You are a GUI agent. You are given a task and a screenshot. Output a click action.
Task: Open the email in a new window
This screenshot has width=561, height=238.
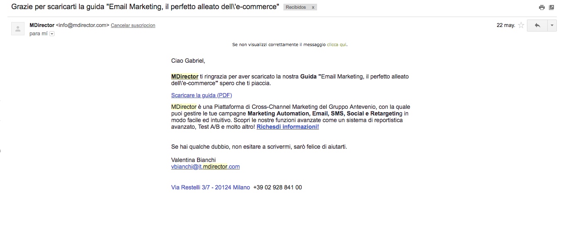[x=551, y=7]
